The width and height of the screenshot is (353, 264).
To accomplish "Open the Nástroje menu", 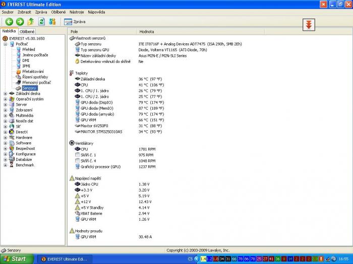I will [77, 12].
